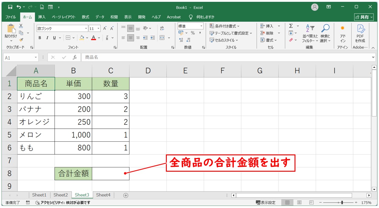Open the Add-ins button
The height and width of the screenshot is (208, 379).
[343, 33]
